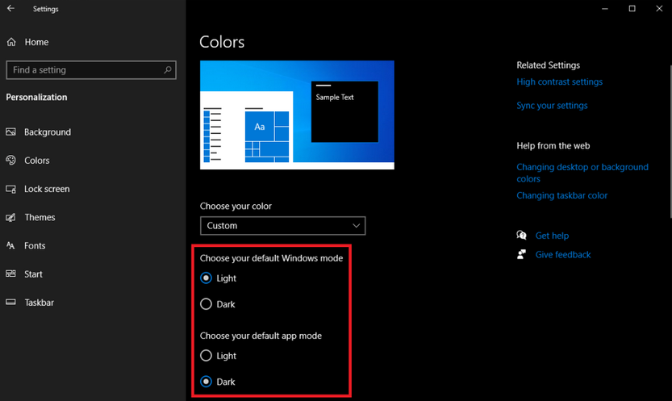Click the Sample Text preview window
The width and height of the screenshot is (672, 401).
point(344,111)
